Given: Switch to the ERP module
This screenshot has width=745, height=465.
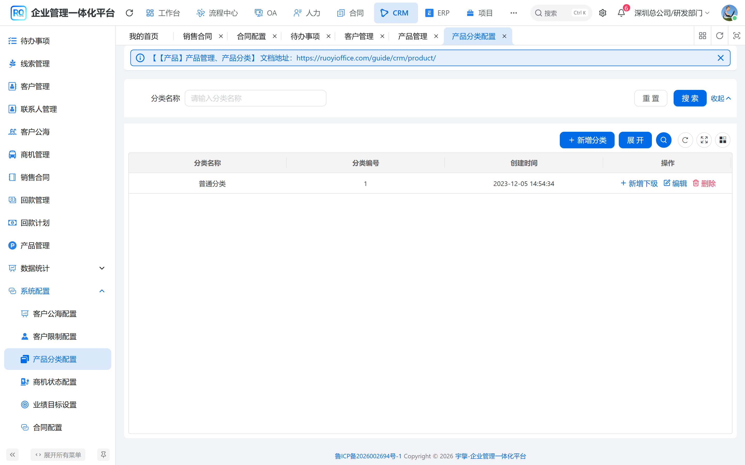Looking at the screenshot, I should point(437,13).
